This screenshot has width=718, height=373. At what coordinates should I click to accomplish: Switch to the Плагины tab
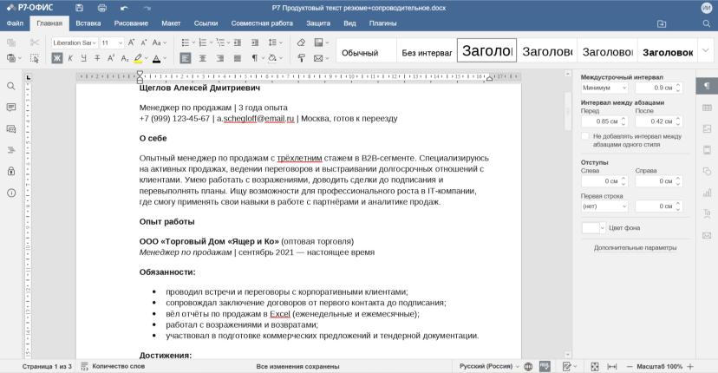(382, 23)
